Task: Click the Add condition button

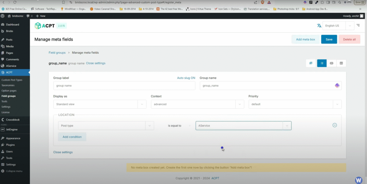Action: (72, 137)
